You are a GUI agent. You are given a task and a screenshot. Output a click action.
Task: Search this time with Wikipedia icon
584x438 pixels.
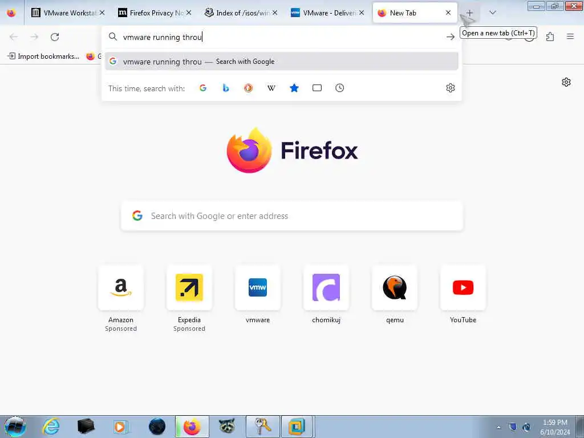[x=271, y=88]
